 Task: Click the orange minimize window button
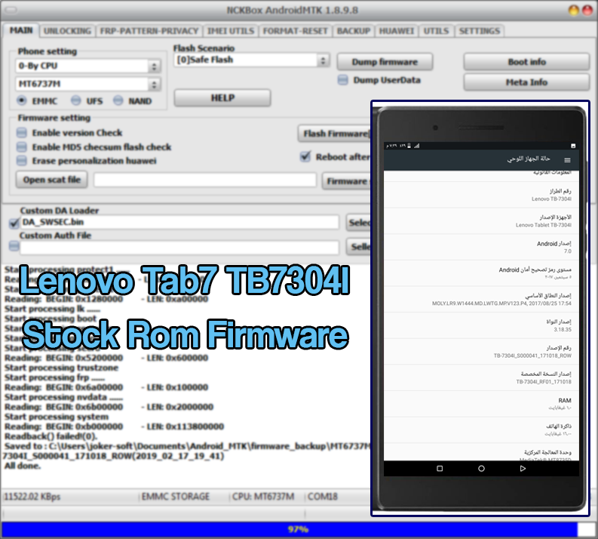pyautogui.click(x=574, y=11)
